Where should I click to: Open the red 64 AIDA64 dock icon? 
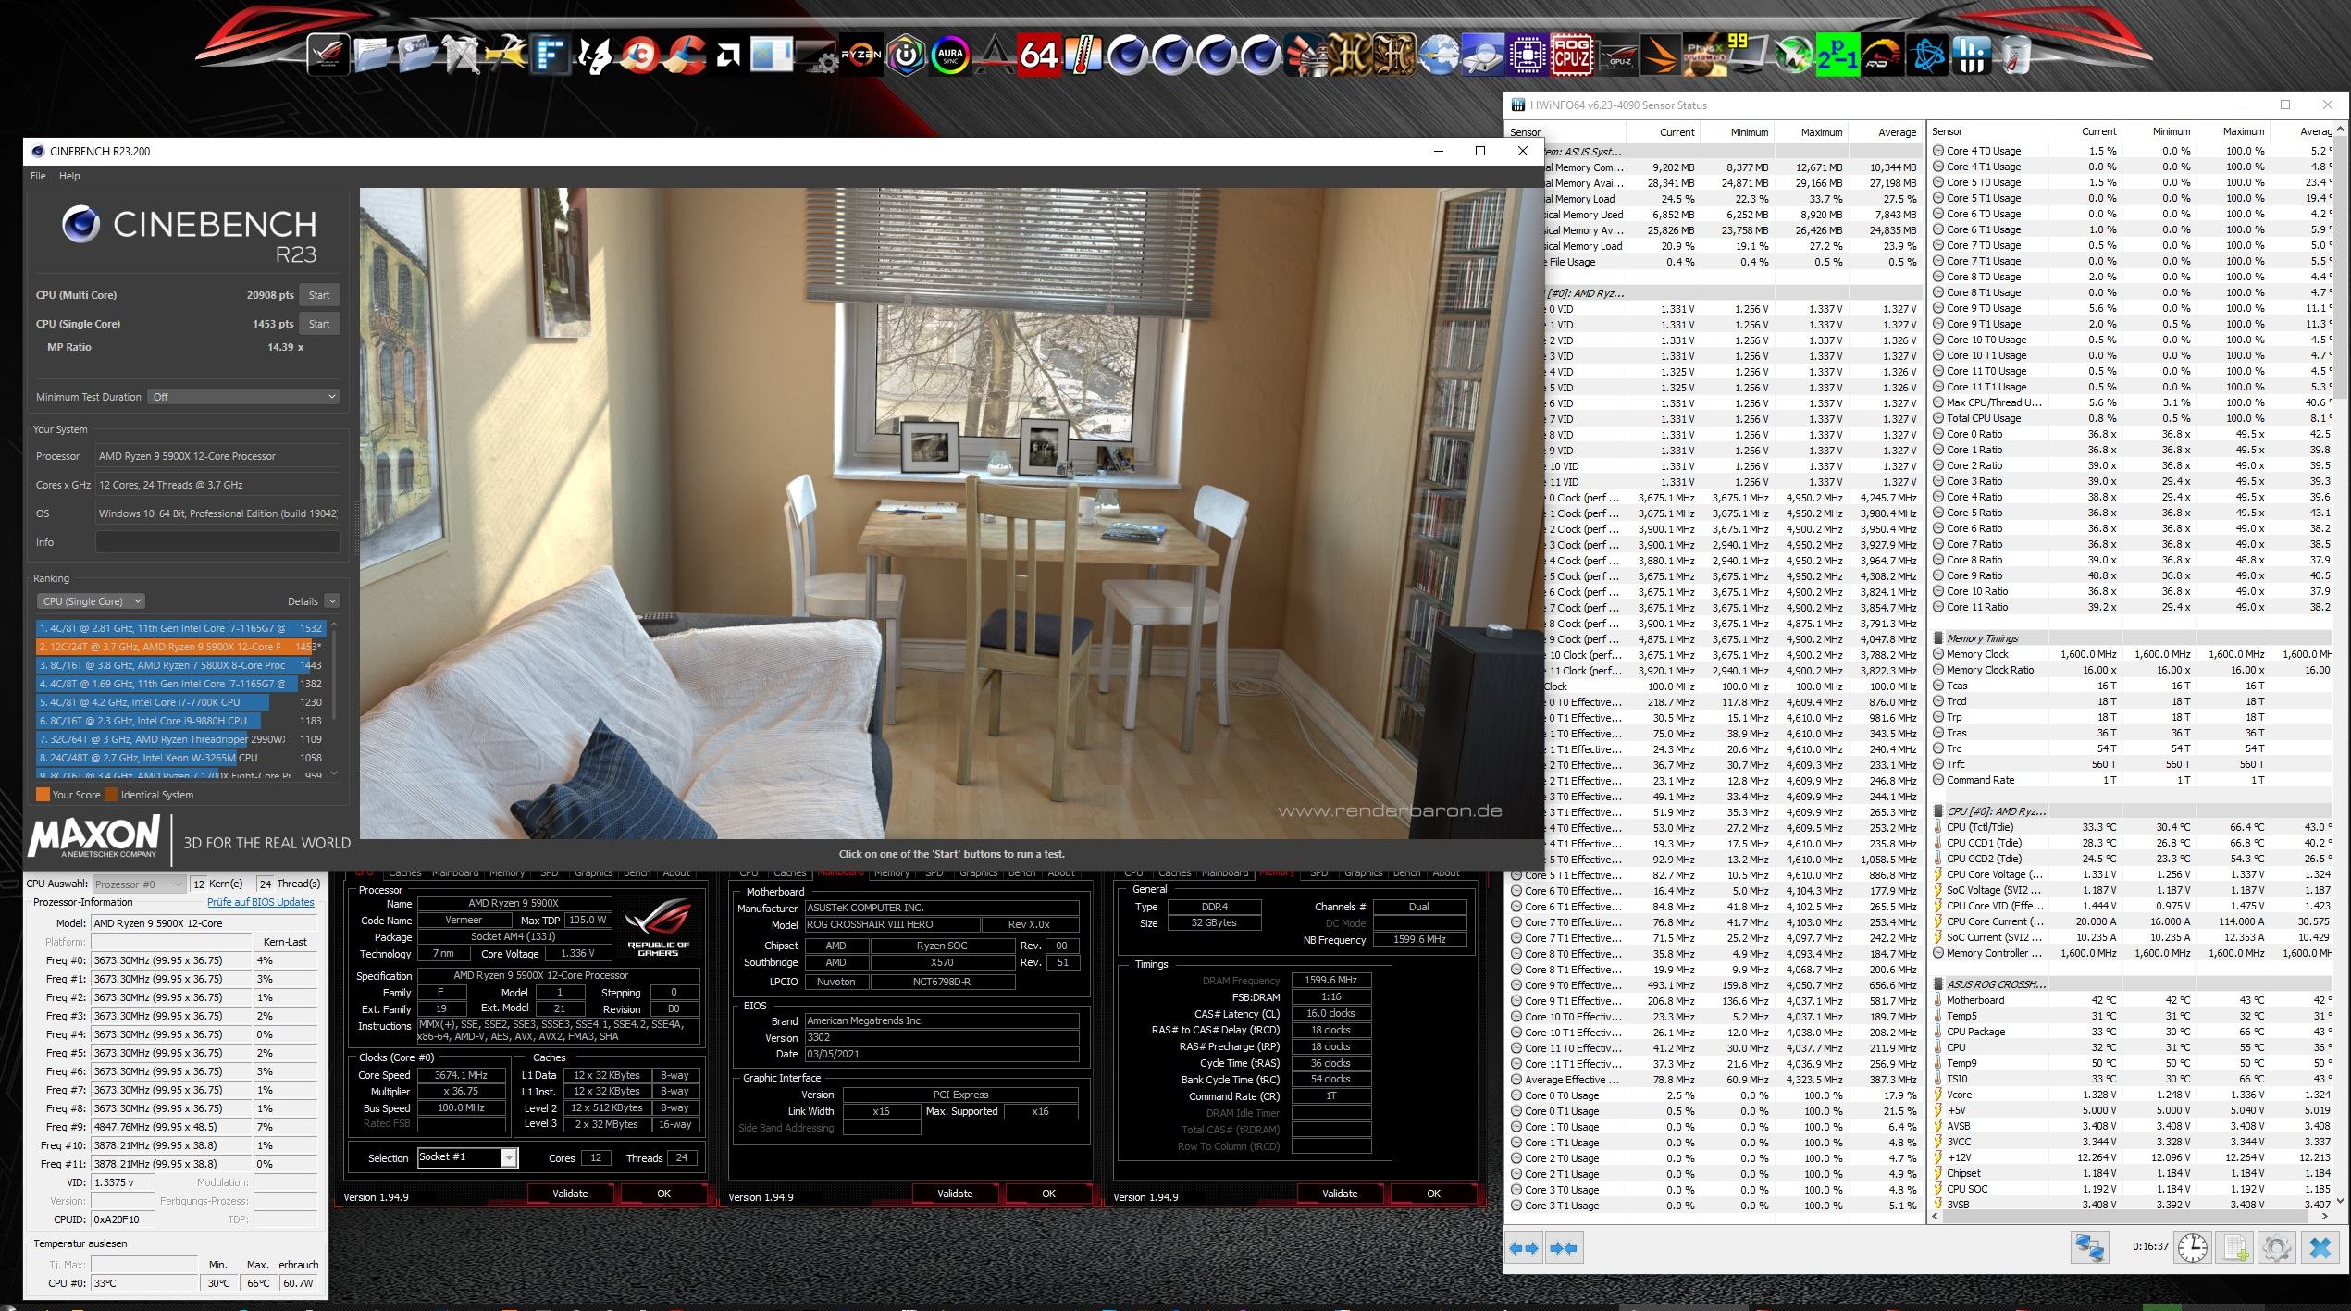click(x=1038, y=56)
